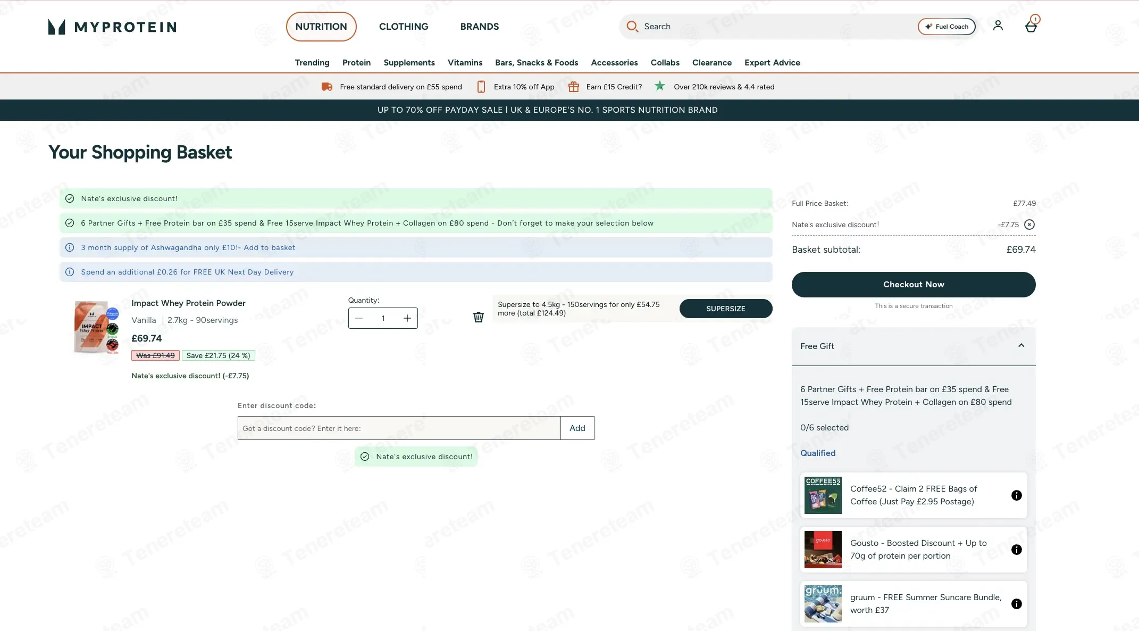
Task: Click the gift box credit icon
Action: click(x=573, y=87)
